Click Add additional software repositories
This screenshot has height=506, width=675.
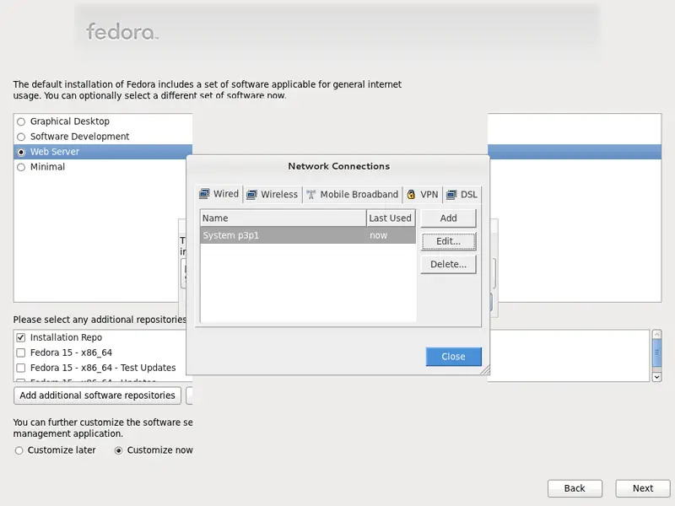(x=97, y=396)
